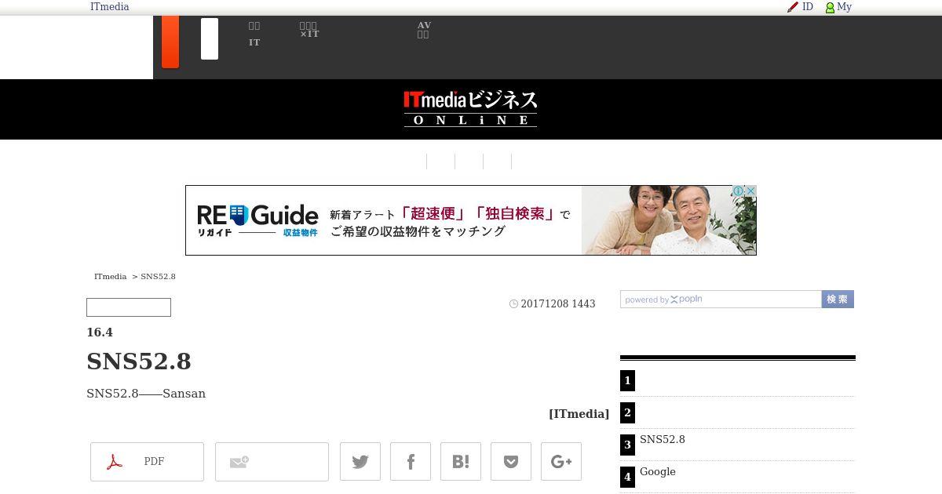Click the search submit button
942x494 pixels.
838,300
